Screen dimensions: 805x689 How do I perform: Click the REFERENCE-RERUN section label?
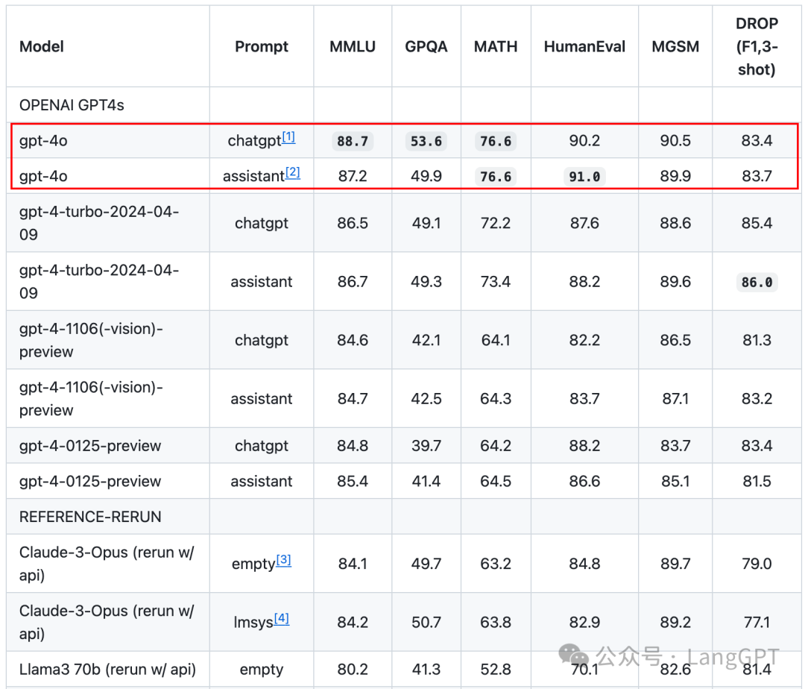coord(90,517)
